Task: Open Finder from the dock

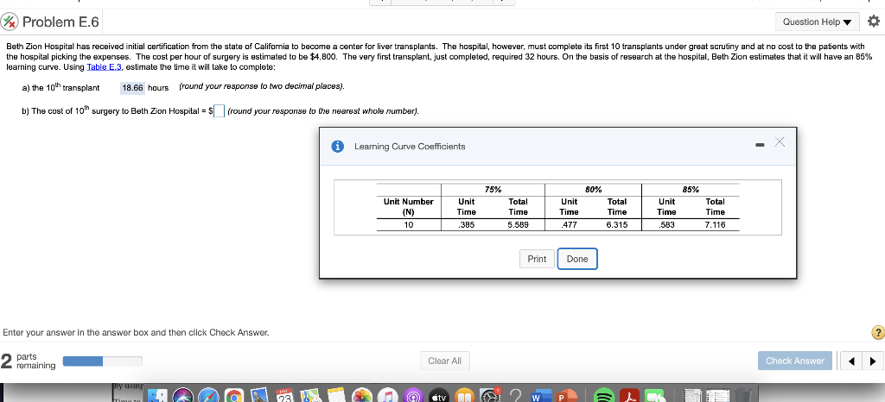Action: coord(157,395)
